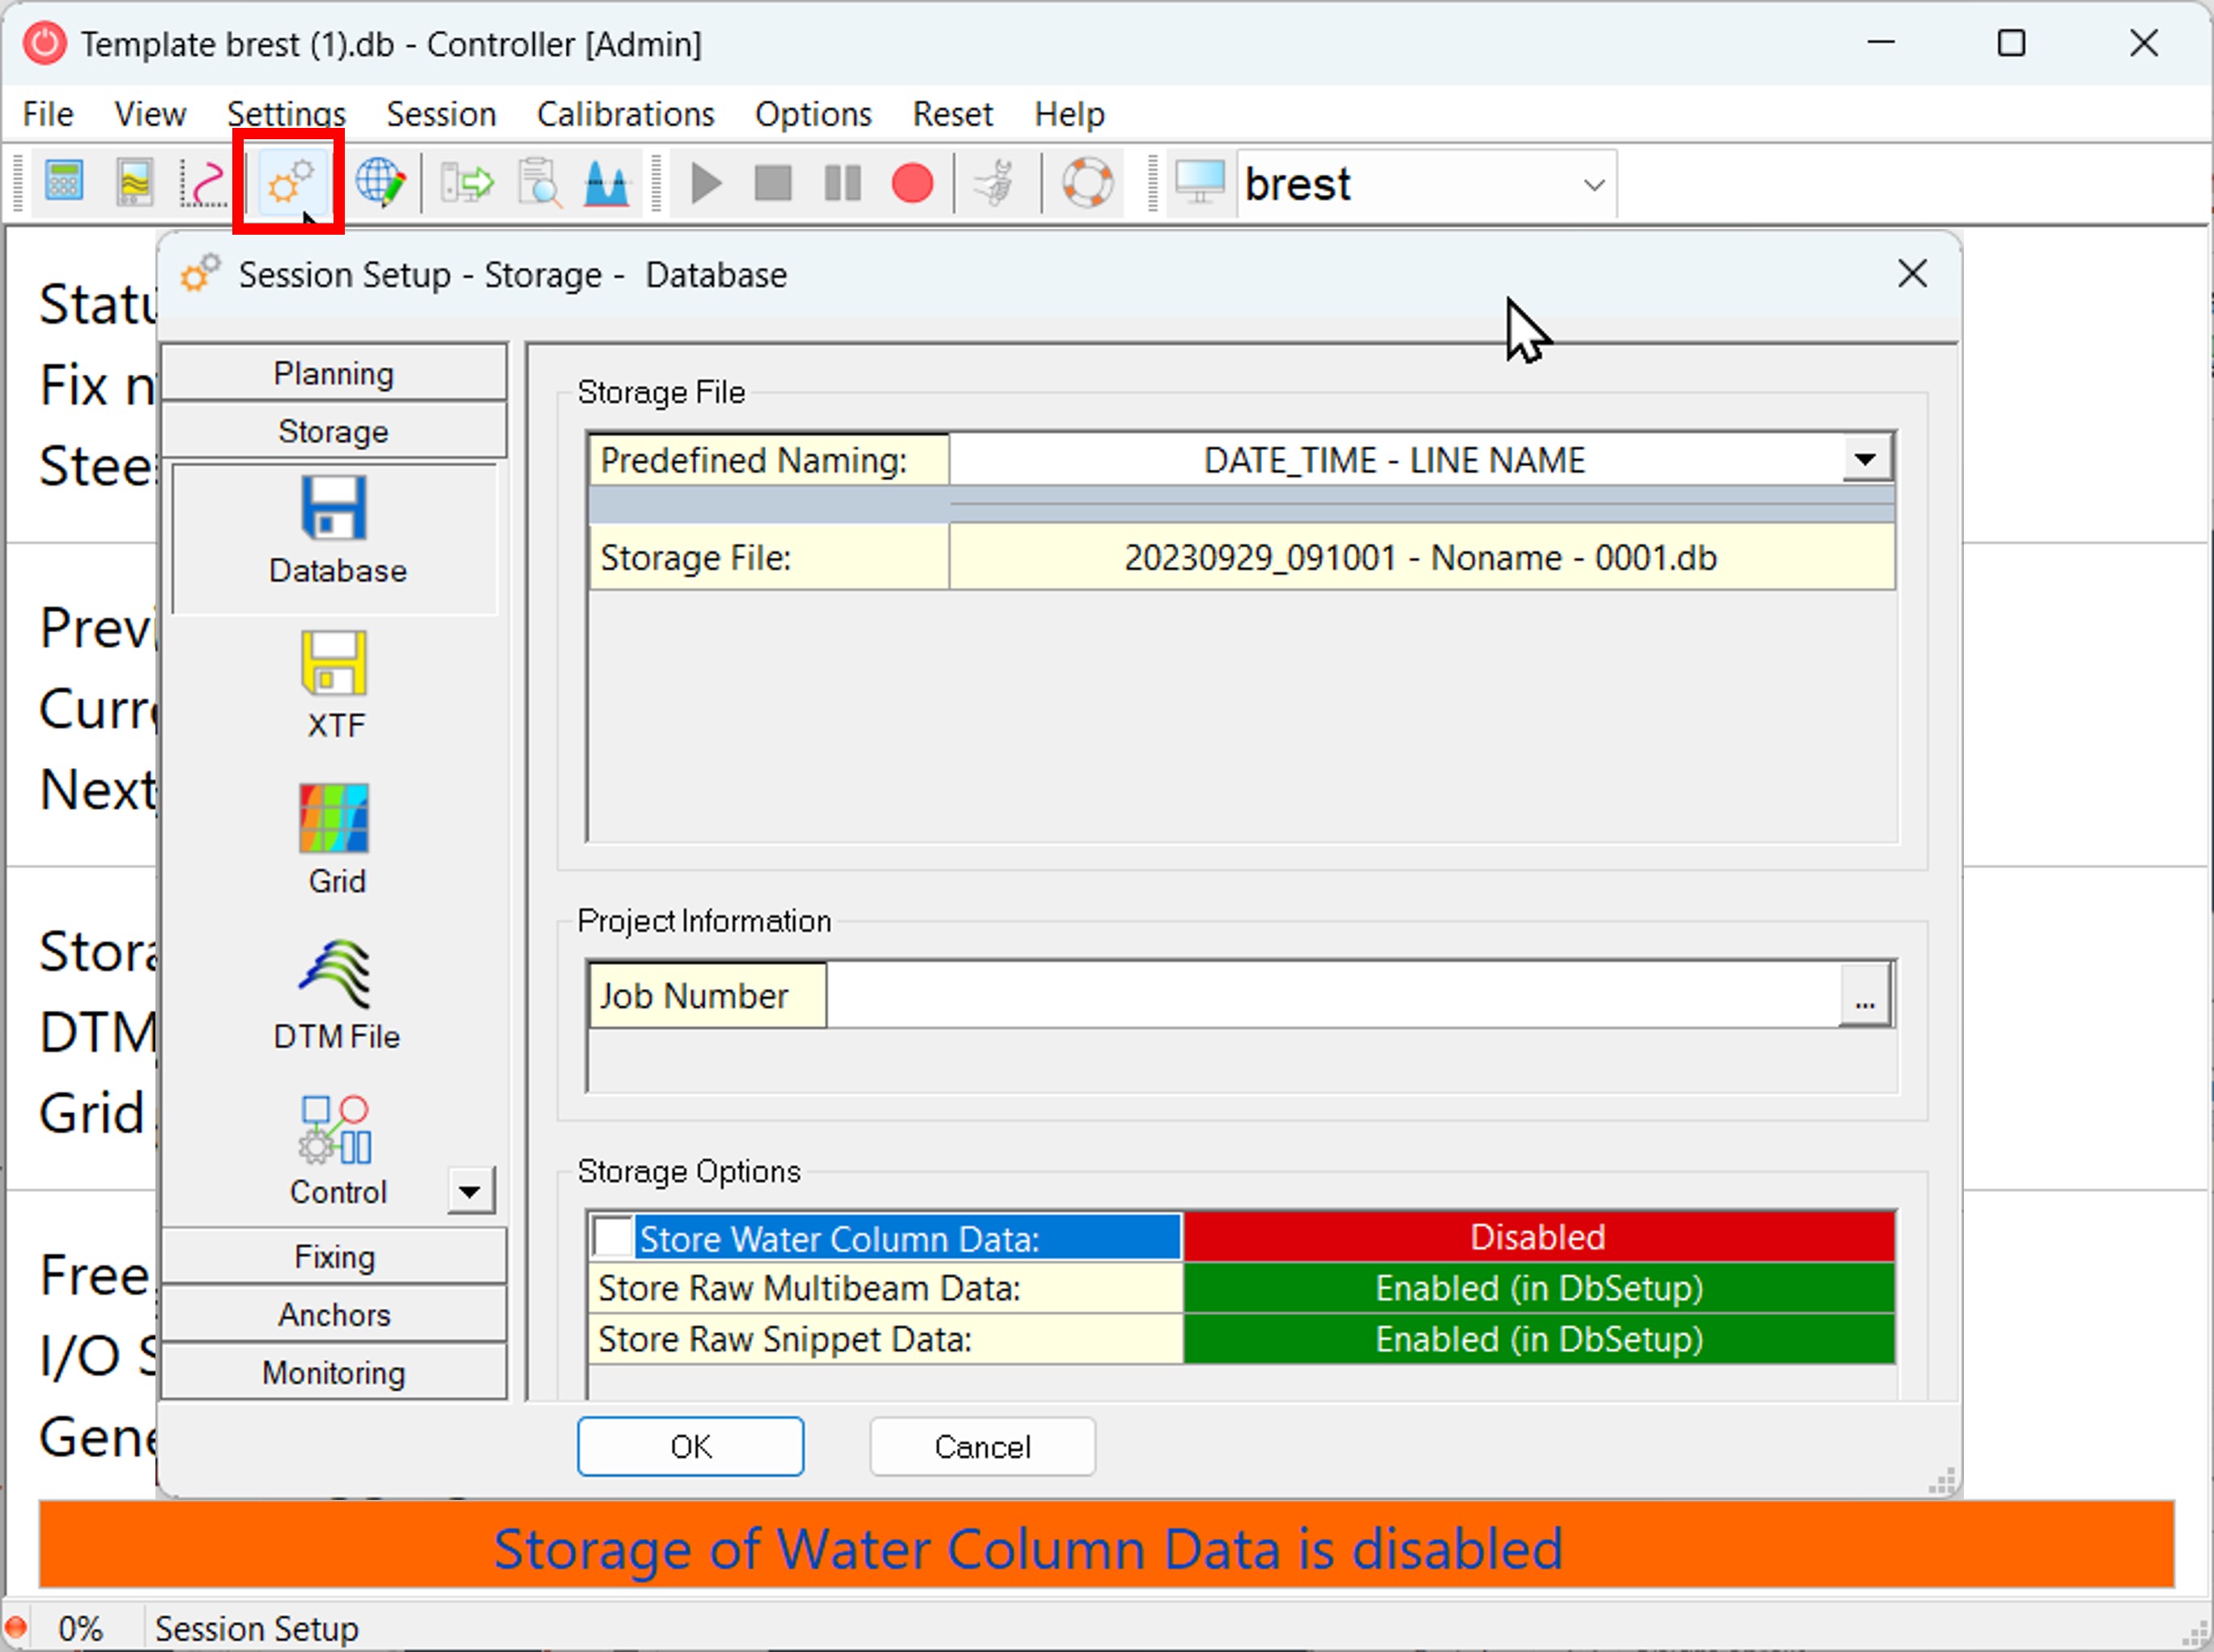Click the red Record button in toolbar

(911, 184)
